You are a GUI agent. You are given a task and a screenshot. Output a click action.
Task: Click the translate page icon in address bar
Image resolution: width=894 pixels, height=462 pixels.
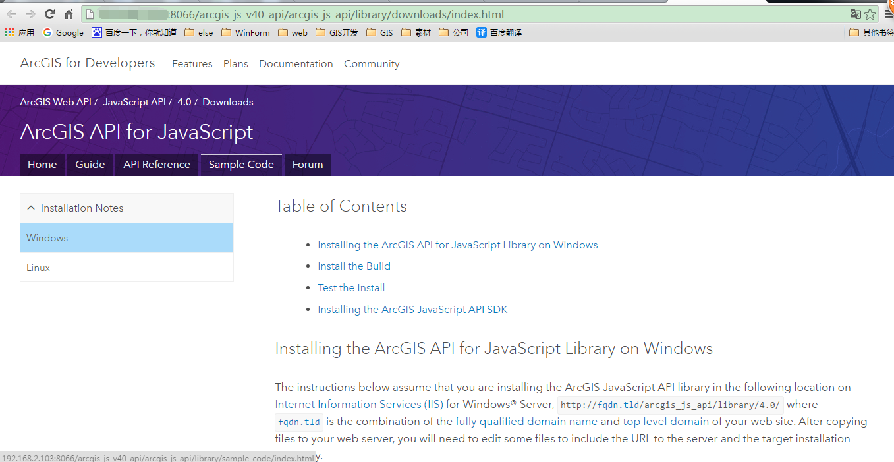pyautogui.click(x=855, y=14)
